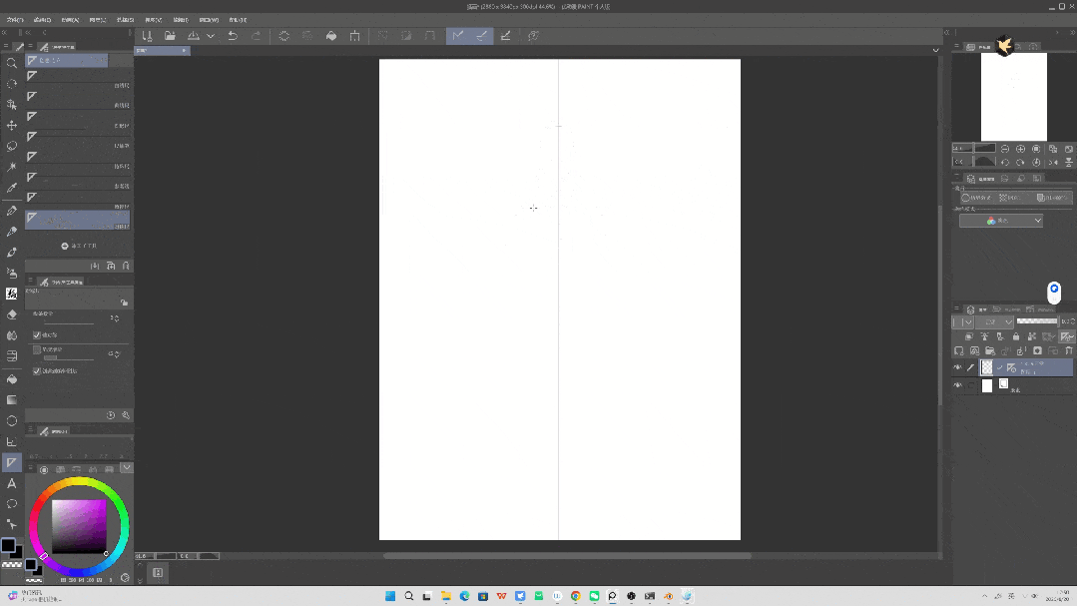The image size is (1077, 606).
Task: Select the Move layer tool
Action: (12, 126)
